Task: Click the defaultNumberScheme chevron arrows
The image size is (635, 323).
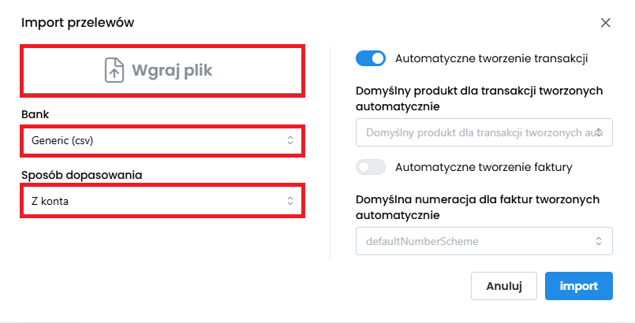Action: 600,241
